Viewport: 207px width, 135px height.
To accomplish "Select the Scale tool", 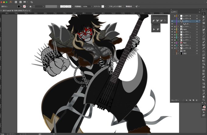I will pos(204,55).
